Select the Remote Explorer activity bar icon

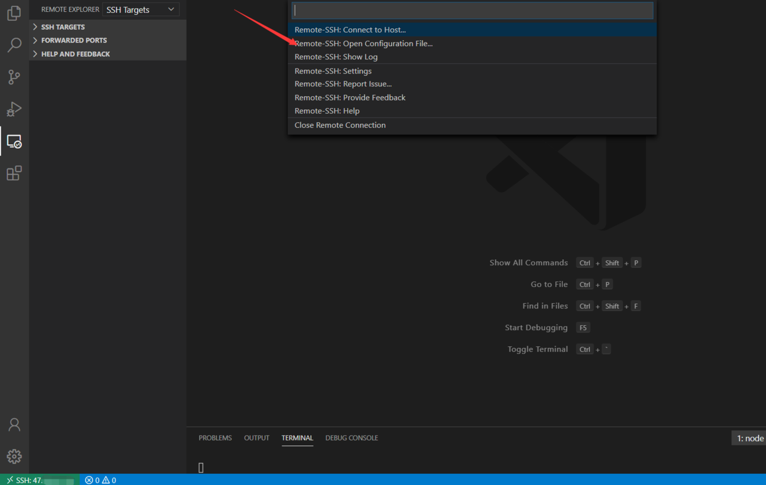click(x=14, y=141)
